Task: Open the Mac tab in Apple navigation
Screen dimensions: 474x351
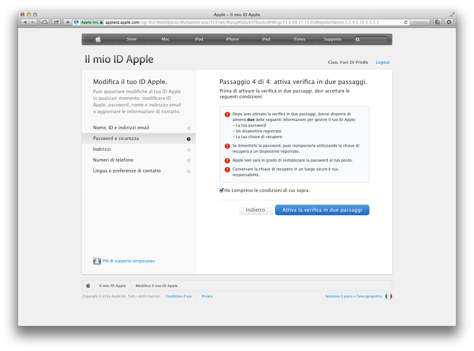Action: tap(165, 39)
